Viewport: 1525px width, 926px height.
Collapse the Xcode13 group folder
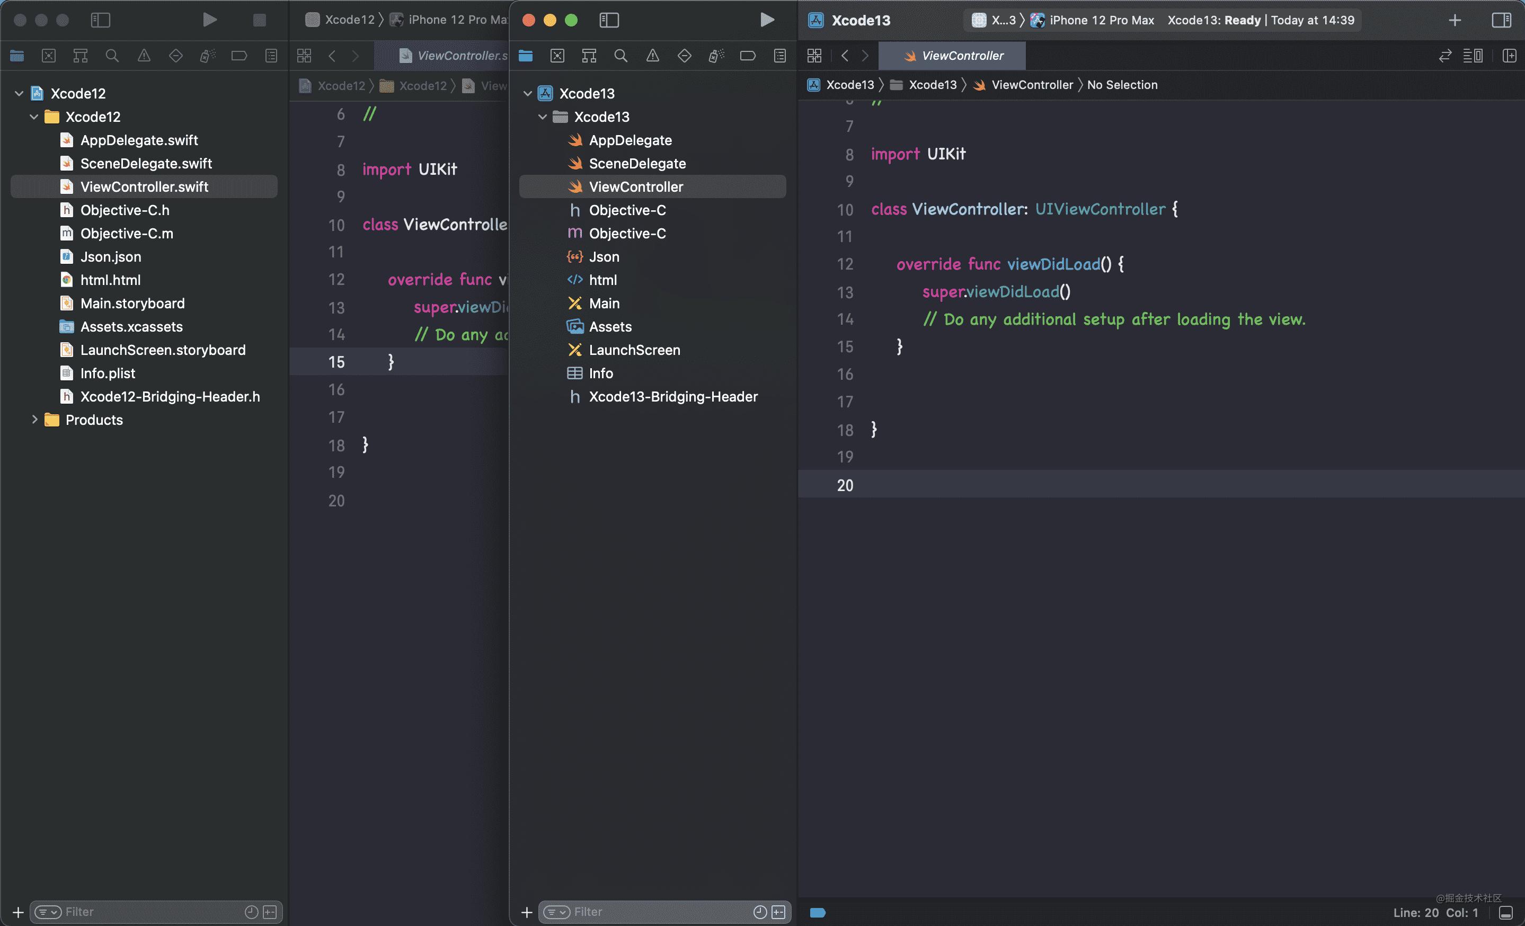coord(542,117)
